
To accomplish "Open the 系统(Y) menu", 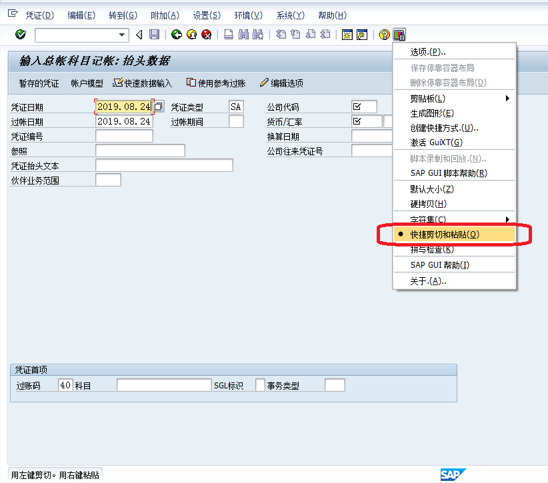I will coord(291,15).
